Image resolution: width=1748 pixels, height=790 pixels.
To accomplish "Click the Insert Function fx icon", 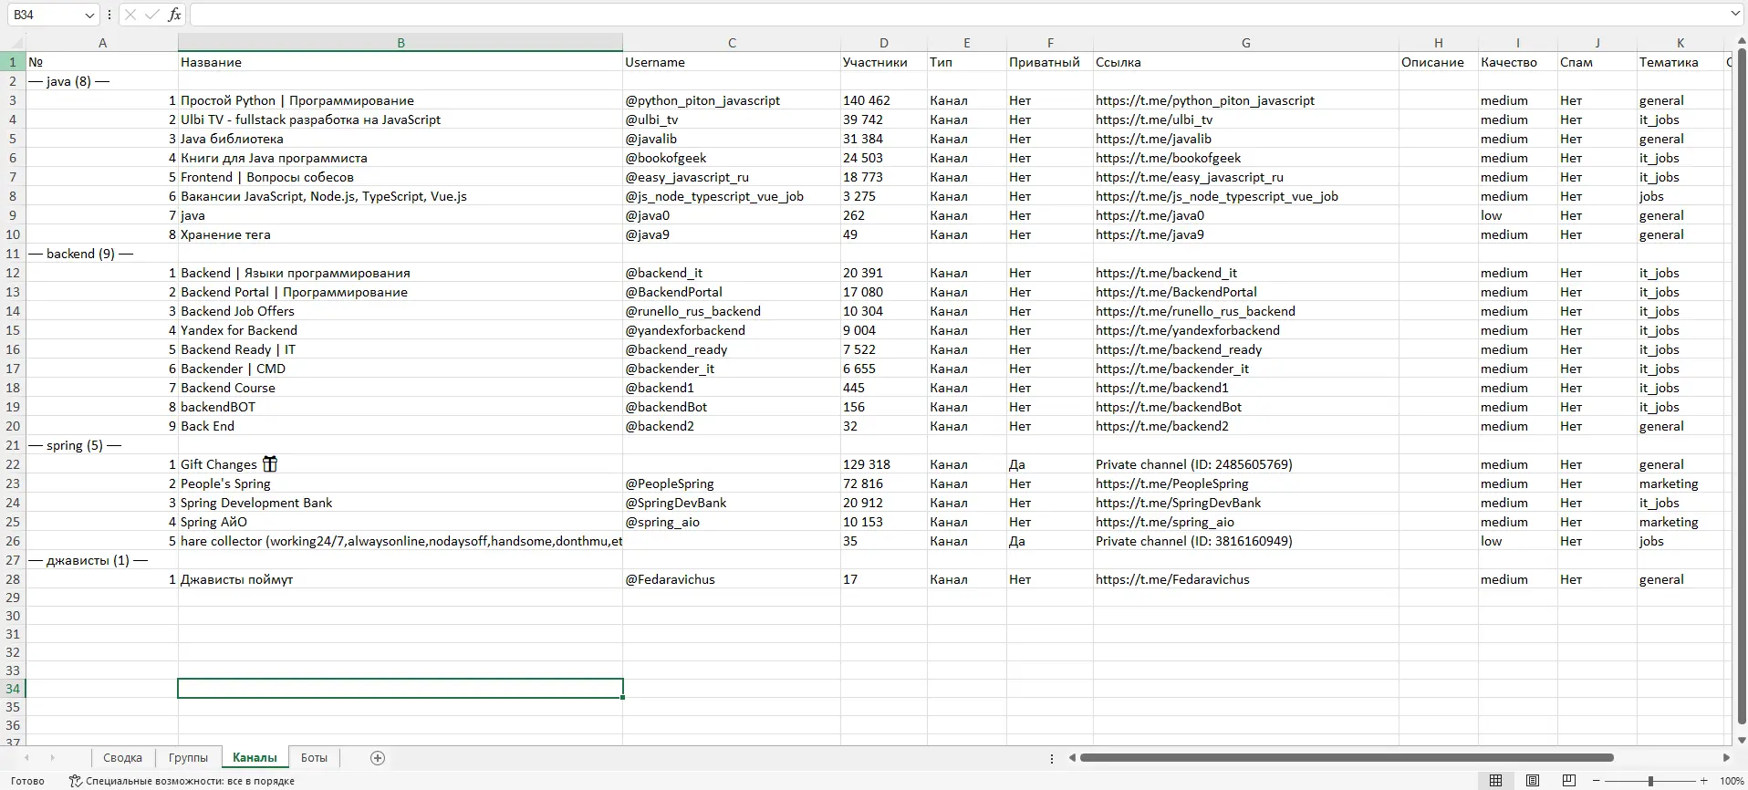I will (x=174, y=15).
